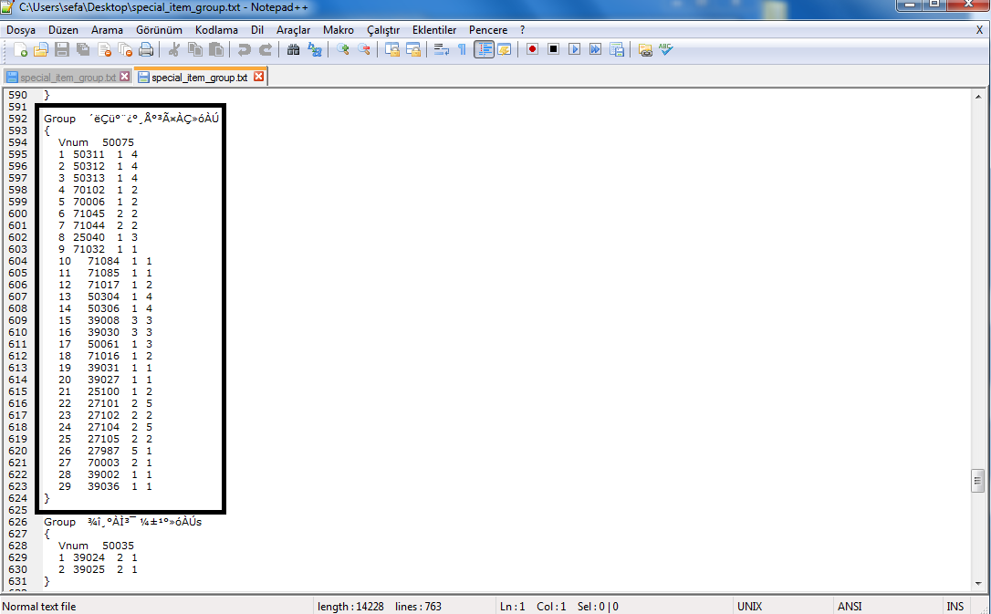Click the X at the right of the menu bar
Viewport: 991px width, 614px height.
pos(980,30)
